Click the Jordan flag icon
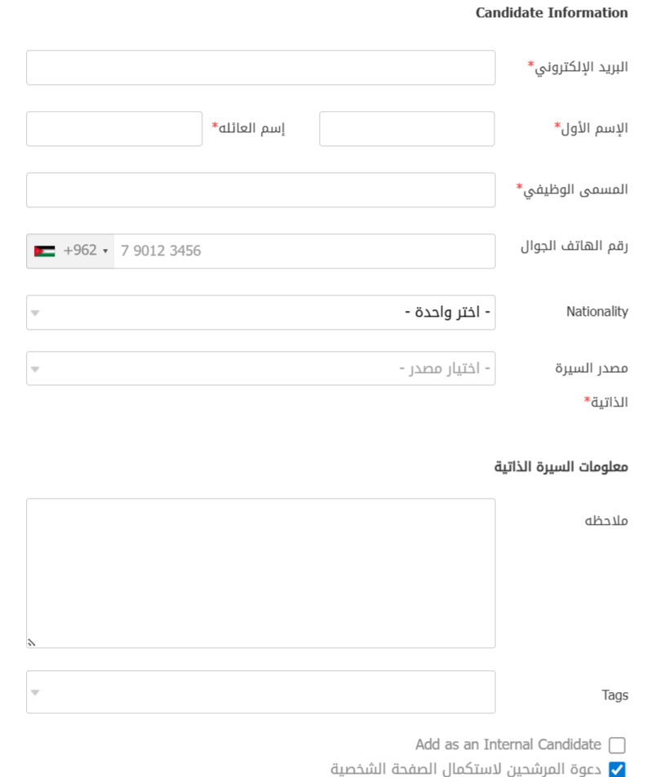The width and height of the screenshot is (656, 777). tap(45, 251)
